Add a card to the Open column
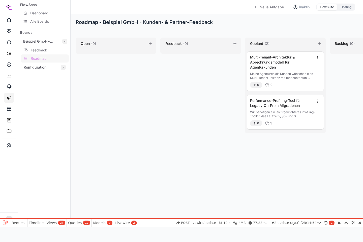 pos(150,44)
